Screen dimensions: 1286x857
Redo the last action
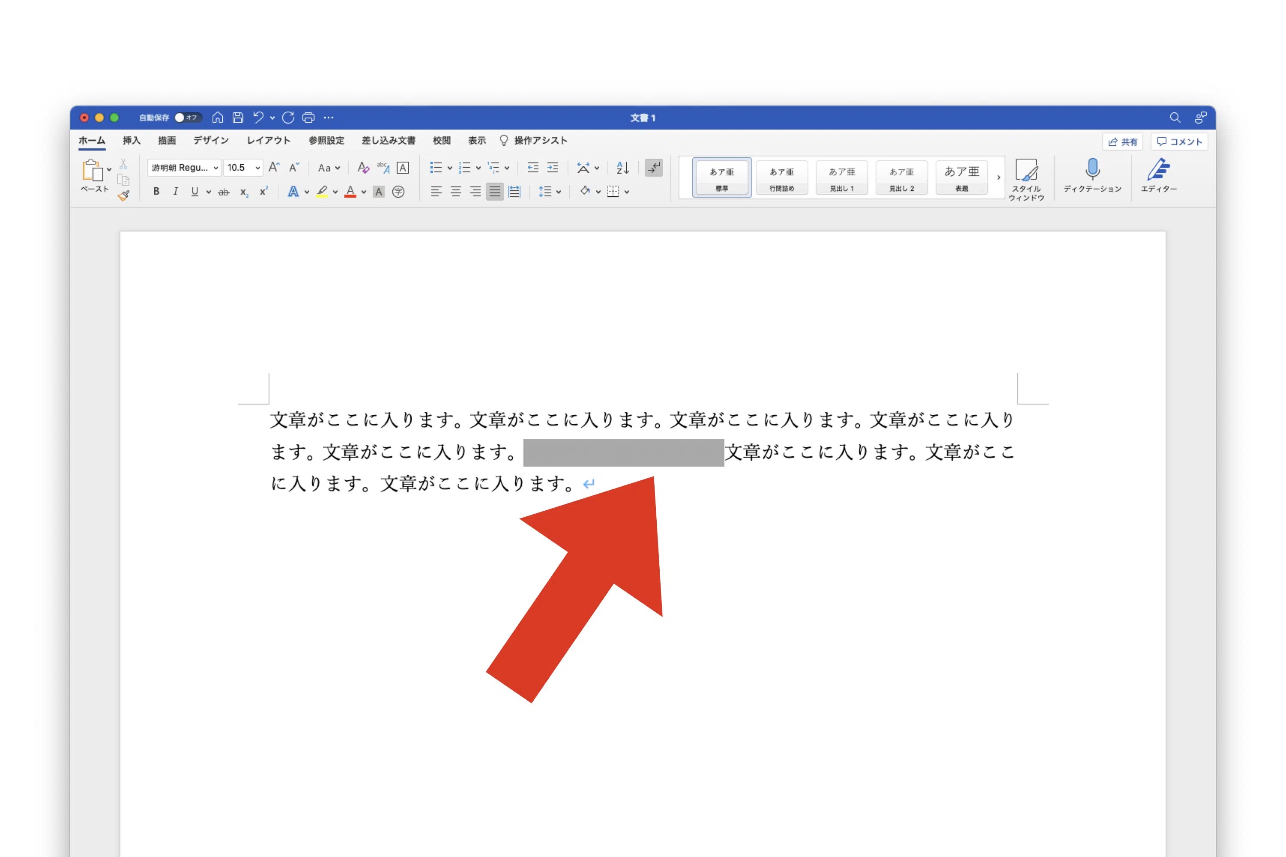(288, 117)
